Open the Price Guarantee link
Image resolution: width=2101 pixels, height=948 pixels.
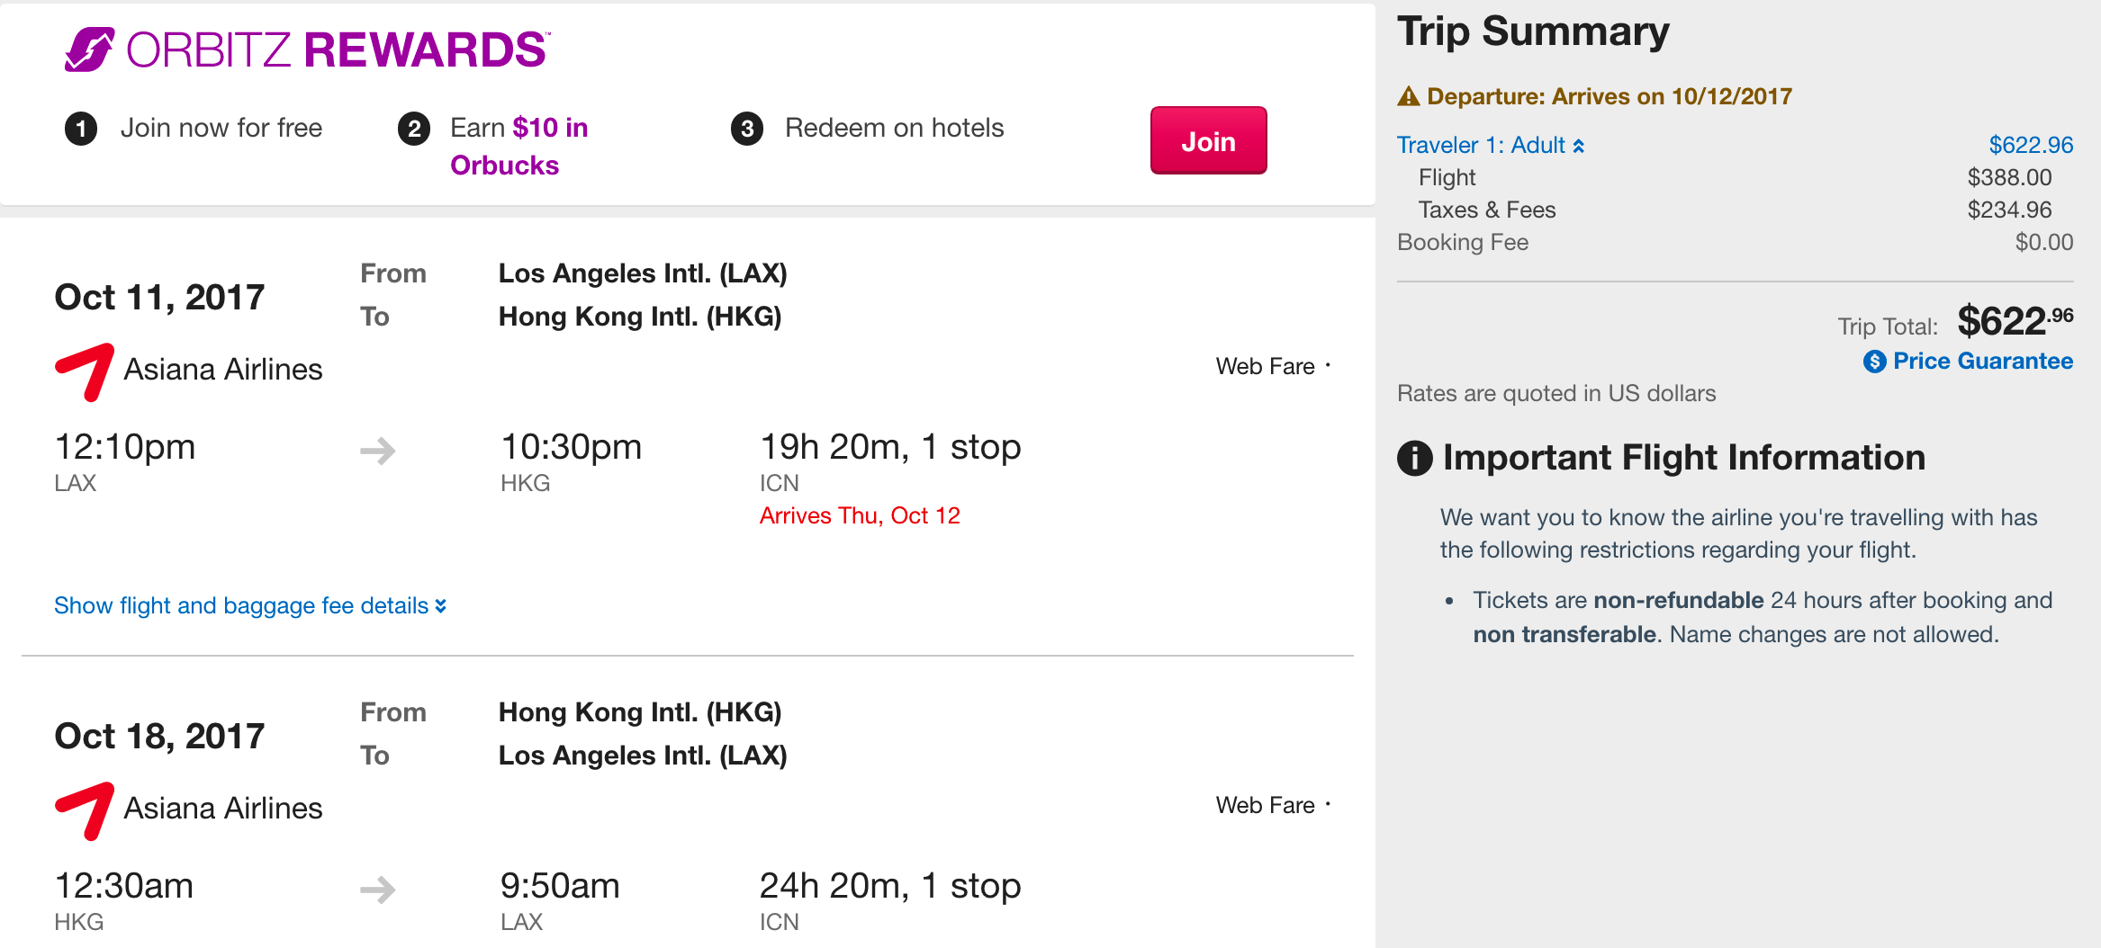[1982, 362]
